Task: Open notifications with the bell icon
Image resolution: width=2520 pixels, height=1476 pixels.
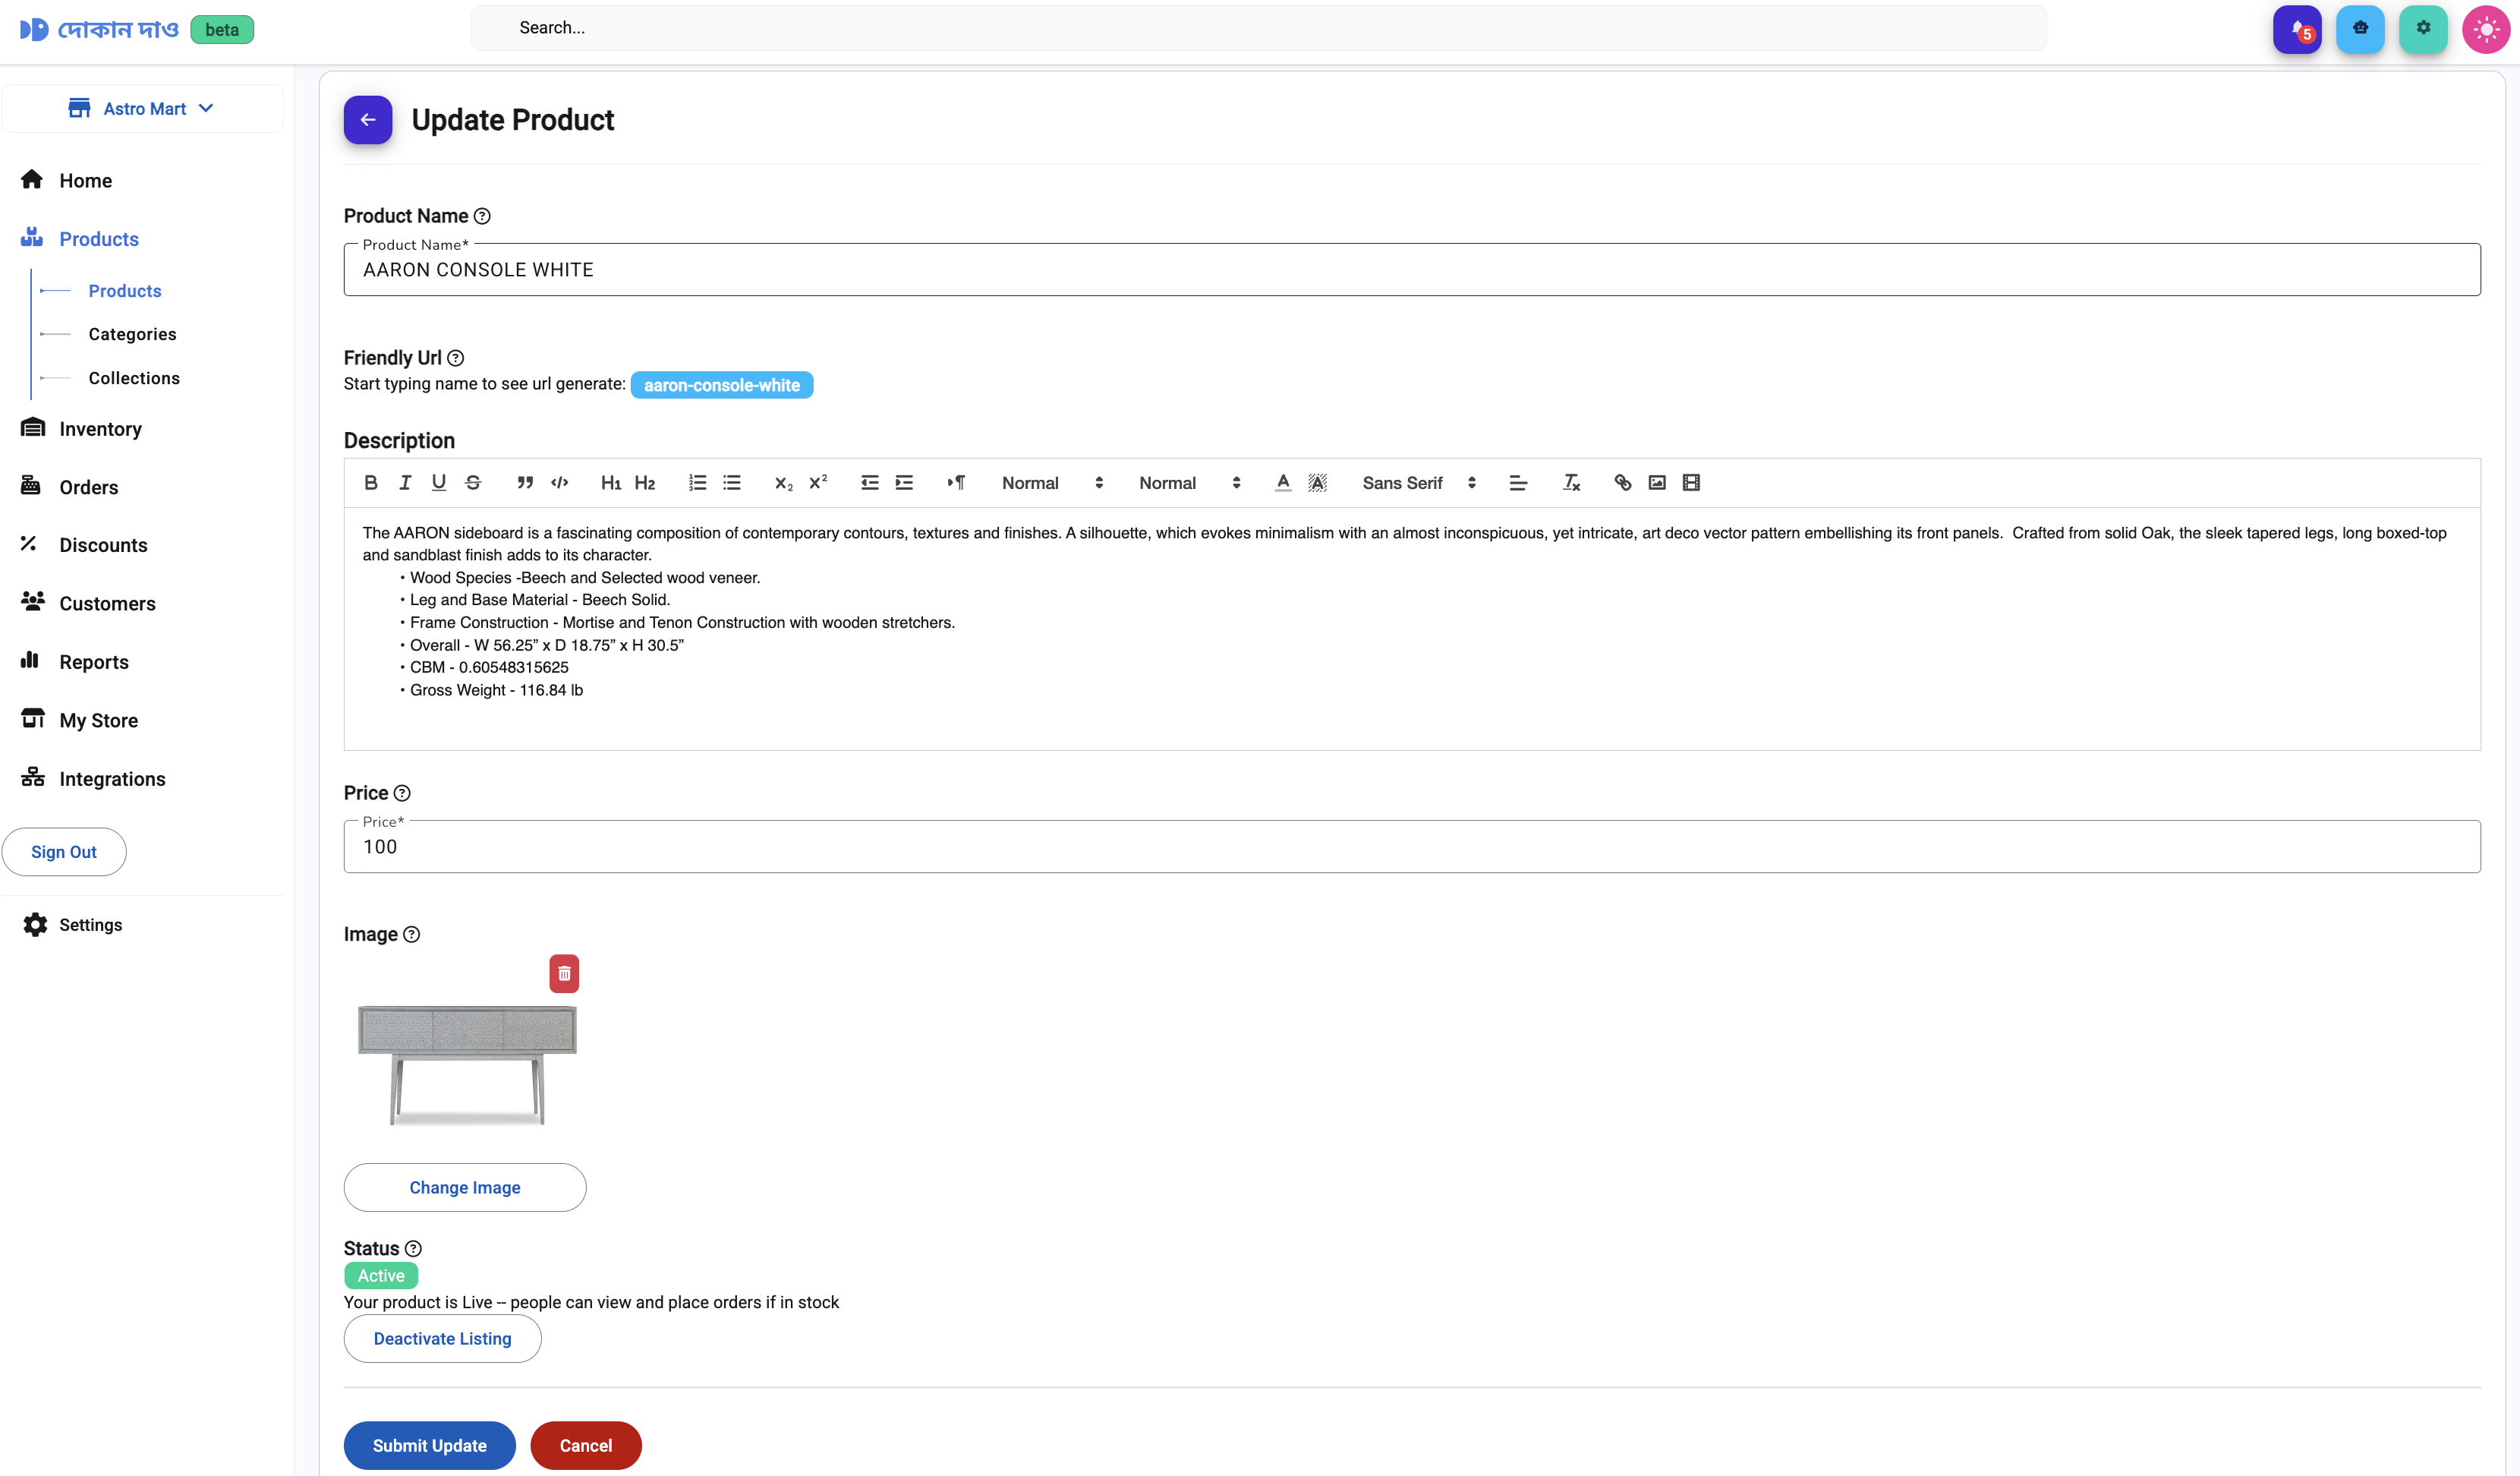Action: (x=2297, y=28)
